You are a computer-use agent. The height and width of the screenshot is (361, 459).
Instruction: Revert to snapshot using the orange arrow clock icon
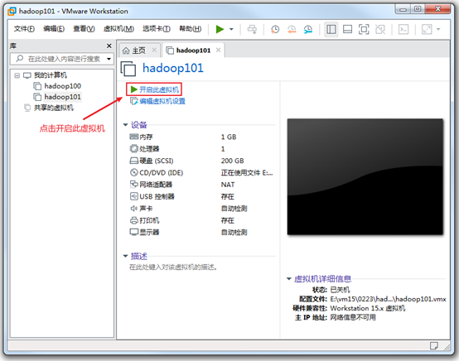[292, 29]
